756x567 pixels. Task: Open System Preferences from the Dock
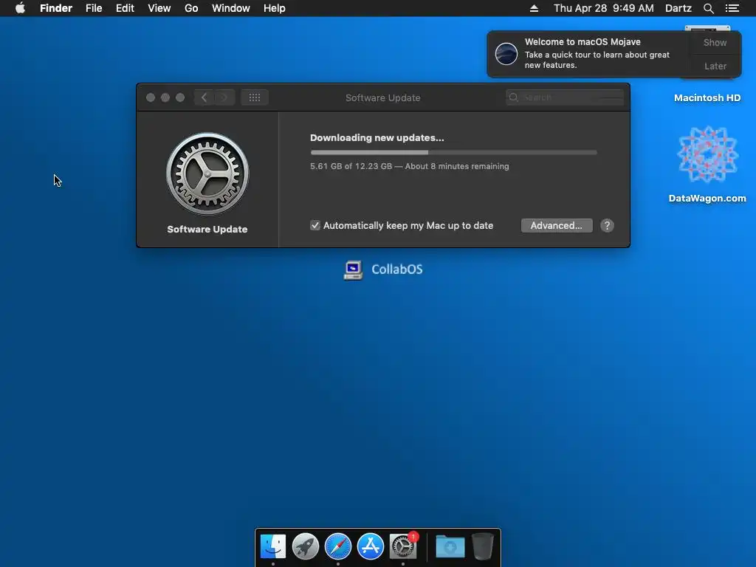403,546
